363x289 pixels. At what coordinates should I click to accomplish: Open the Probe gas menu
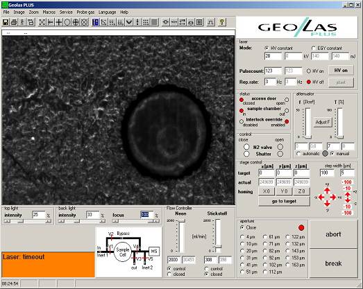tap(85, 12)
